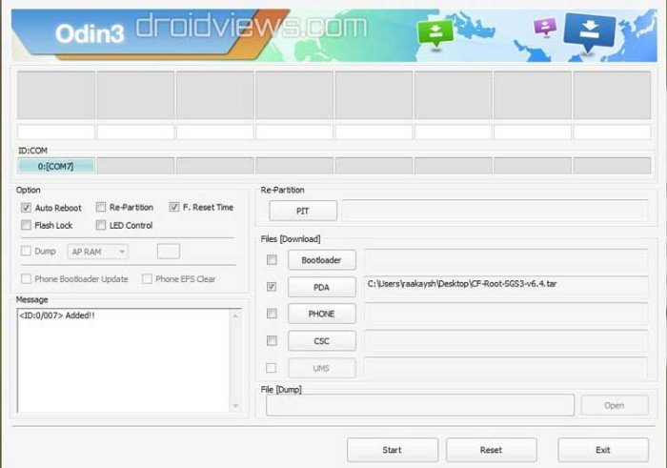Click the Bootloader file path field
Viewport: 667px width, 468px height.
tap(506, 260)
